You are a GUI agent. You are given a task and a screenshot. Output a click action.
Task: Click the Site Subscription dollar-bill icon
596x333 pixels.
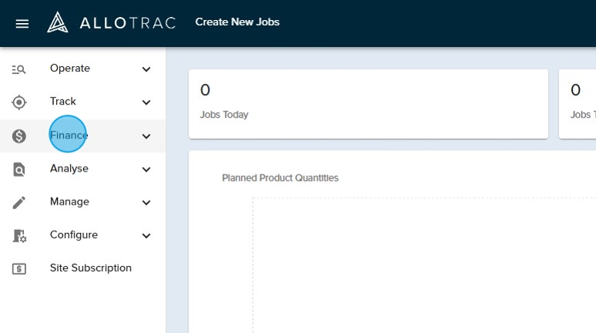point(19,269)
